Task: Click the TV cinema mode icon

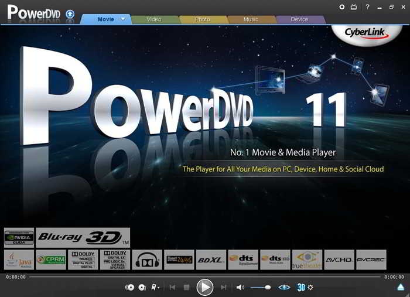Action: click(354, 7)
